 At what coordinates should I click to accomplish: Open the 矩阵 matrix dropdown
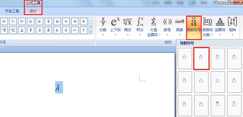(x=232, y=26)
